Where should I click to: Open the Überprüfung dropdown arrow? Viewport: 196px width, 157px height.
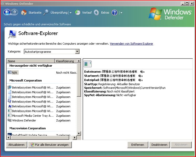[x=70, y=13]
